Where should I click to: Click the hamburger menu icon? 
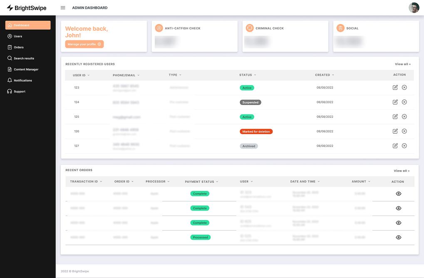click(x=63, y=8)
